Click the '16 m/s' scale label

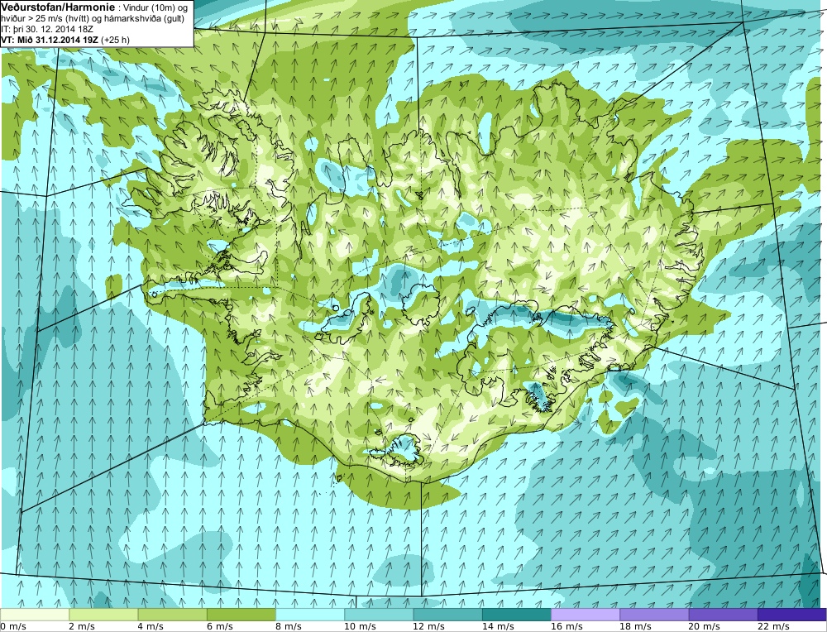click(567, 626)
